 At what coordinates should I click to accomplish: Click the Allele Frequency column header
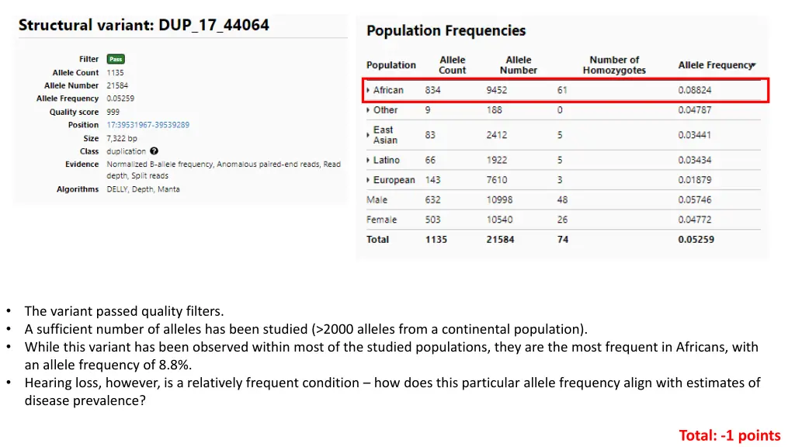tap(715, 65)
